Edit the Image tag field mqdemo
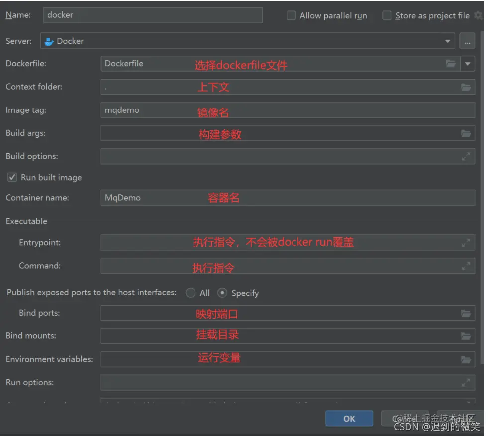Image resolution: width=488 pixels, height=436 pixels. click(288, 110)
